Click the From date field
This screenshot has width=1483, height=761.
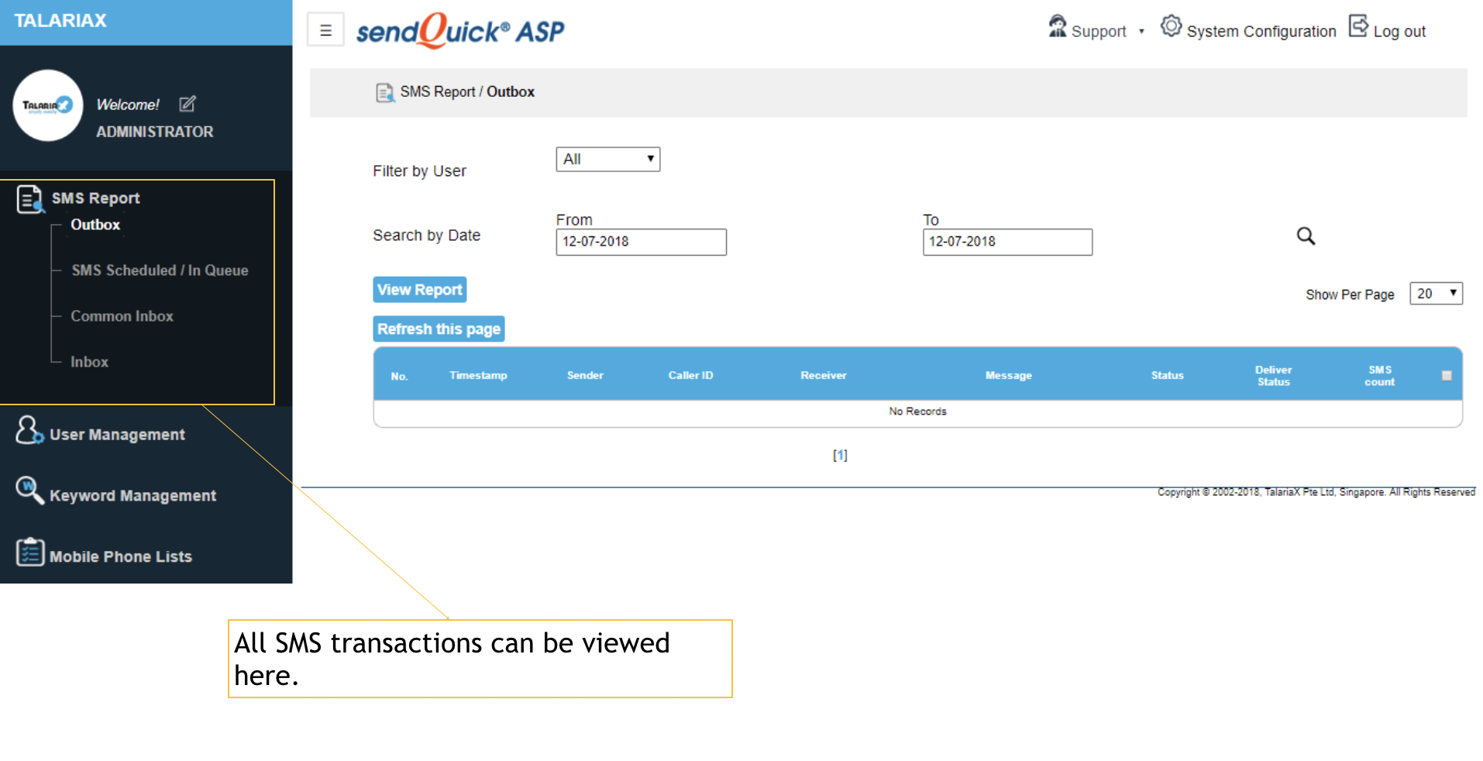point(641,242)
